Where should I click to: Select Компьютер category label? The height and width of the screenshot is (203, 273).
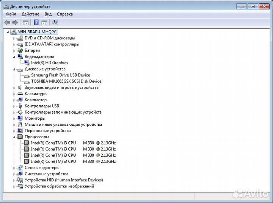(x=36, y=100)
